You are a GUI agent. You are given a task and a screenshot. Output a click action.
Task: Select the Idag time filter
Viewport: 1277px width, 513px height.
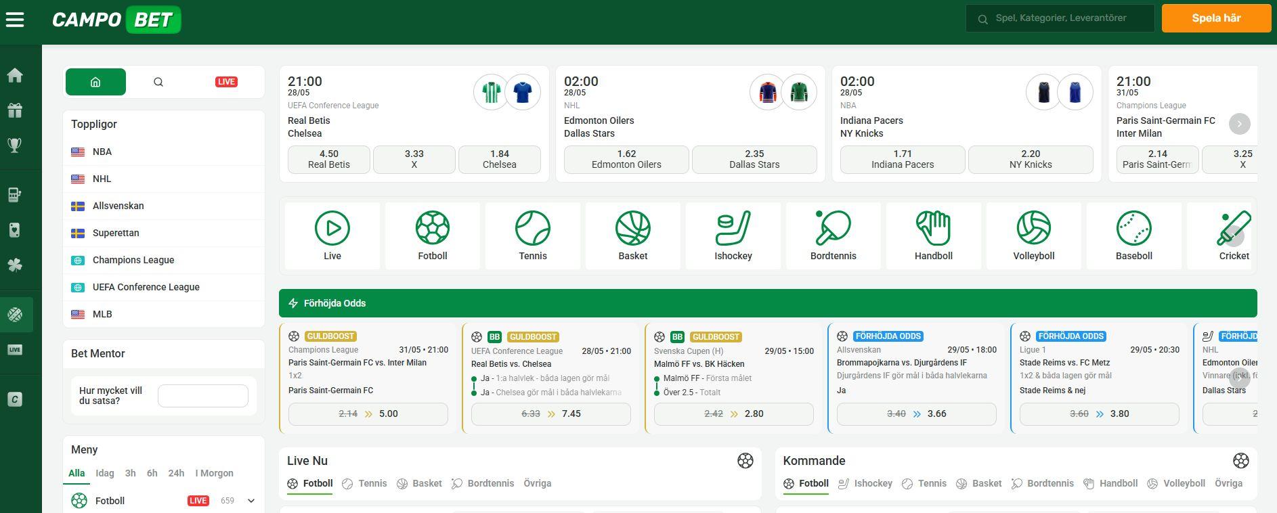[104, 473]
